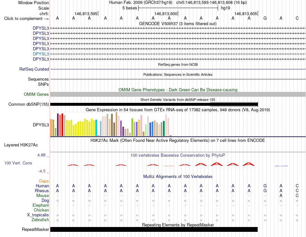Click the gray dbSNP variant item
The image size is (306, 237).
tap(234, 104)
